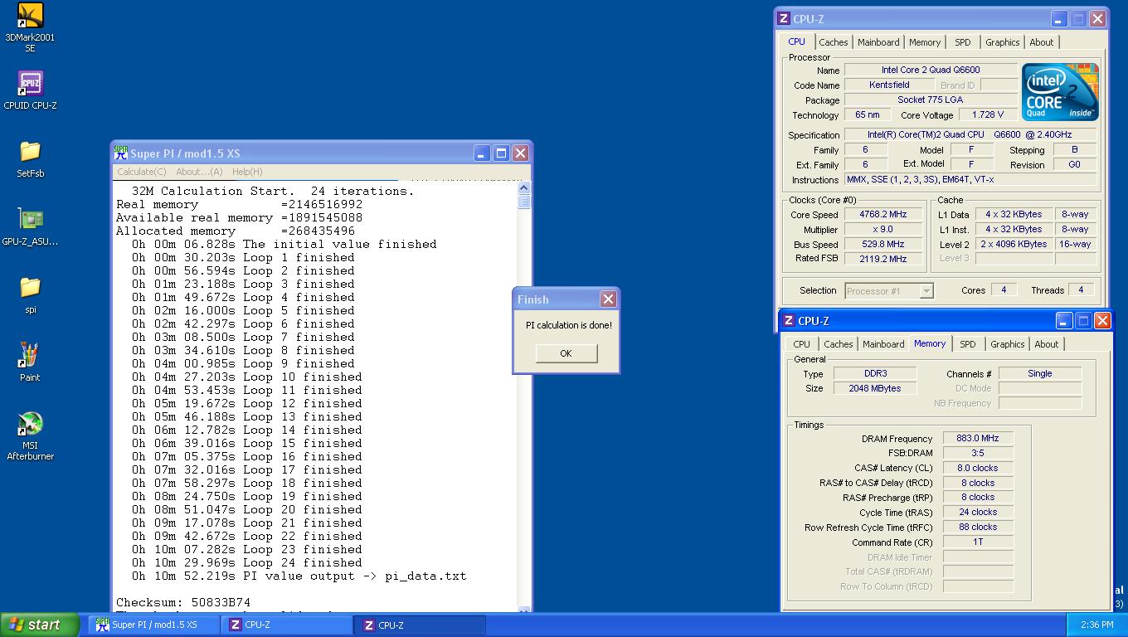Click the Bus Speed 529.8 MHz value
Screen dimensions: 1128x637
pyautogui.click(x=882, y=244)
